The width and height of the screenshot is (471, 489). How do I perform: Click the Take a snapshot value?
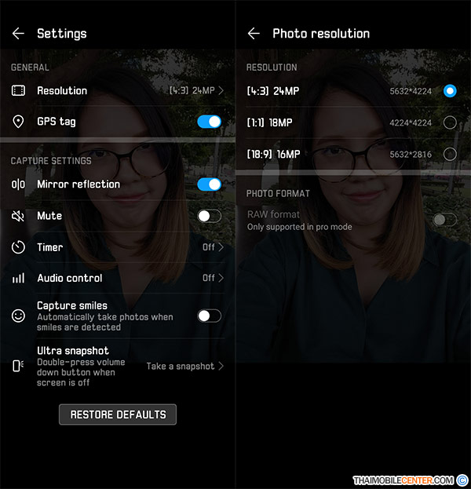[181, 366]
